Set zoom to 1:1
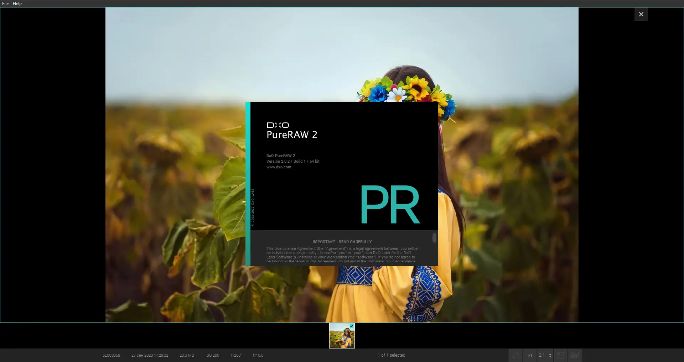This screenshot has width=684, height=362. click(529, 355)
